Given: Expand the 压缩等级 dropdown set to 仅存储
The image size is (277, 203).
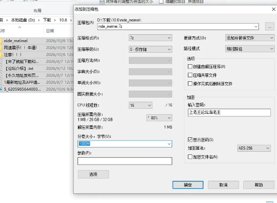Looking at the screenshot, I should (x=150, y=49).
